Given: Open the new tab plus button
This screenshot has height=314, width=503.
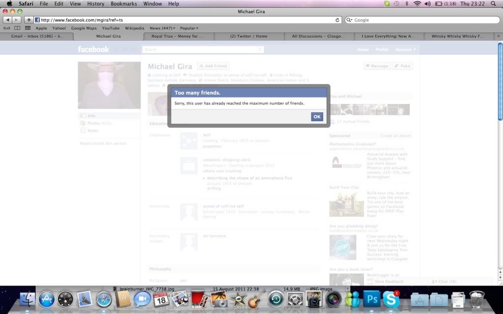Looking at the screenshot, I should (497, 36).
